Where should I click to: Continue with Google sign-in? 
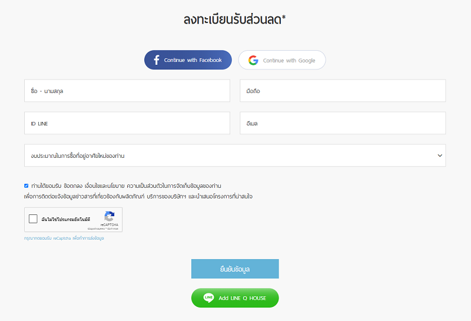pyautogui.click(x=282, y=60)
